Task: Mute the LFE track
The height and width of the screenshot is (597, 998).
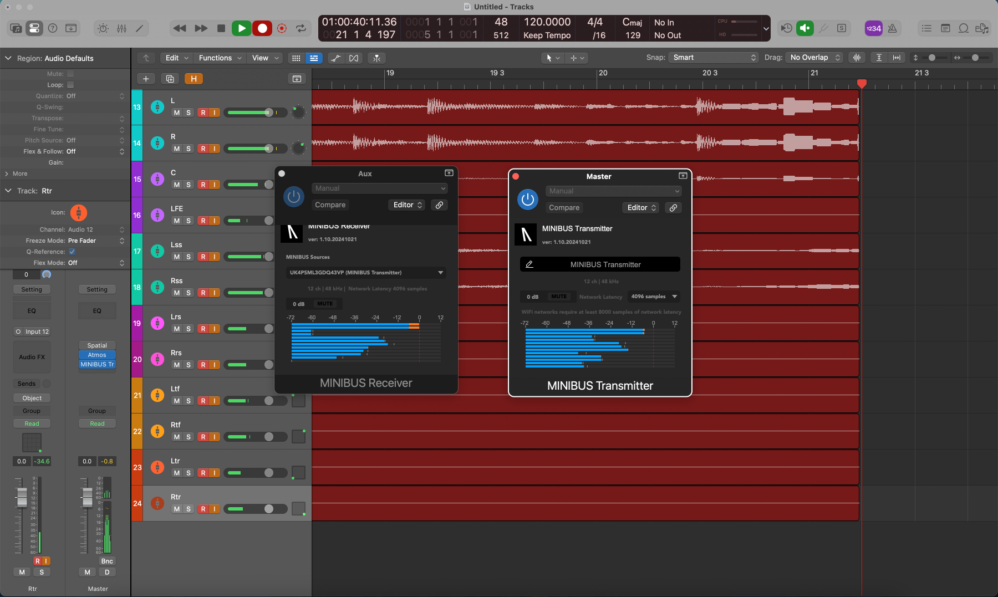Action: 177,221
